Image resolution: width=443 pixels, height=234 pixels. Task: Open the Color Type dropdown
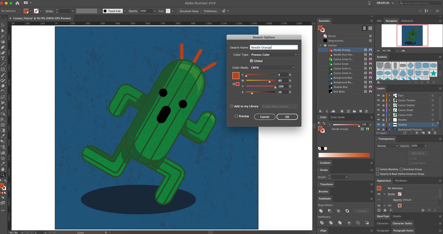274,54
